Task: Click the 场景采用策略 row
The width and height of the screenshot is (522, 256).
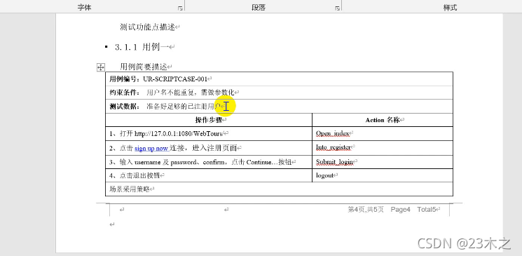Action: click(279, 189)
